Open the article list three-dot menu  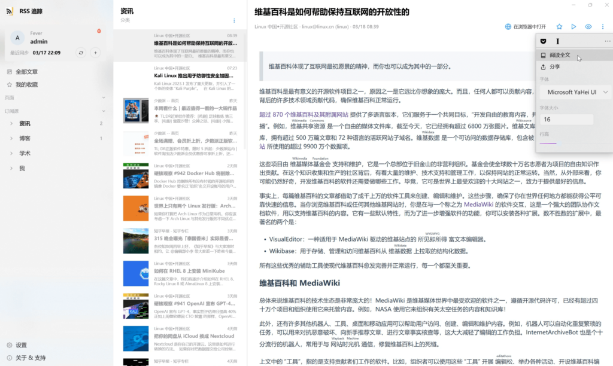pos(234,20)
